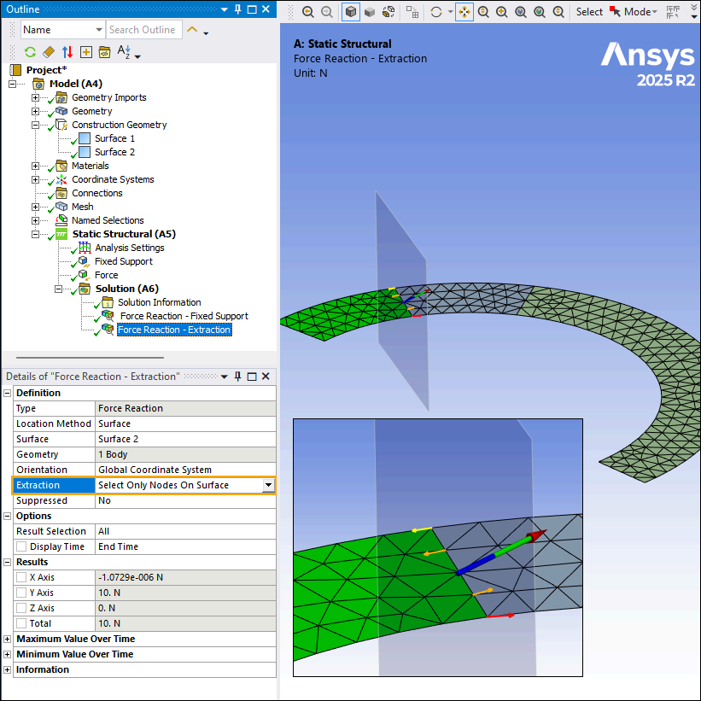Expand the Information section
This screenshot has width=701, height=701.
(x=7, y=669)
